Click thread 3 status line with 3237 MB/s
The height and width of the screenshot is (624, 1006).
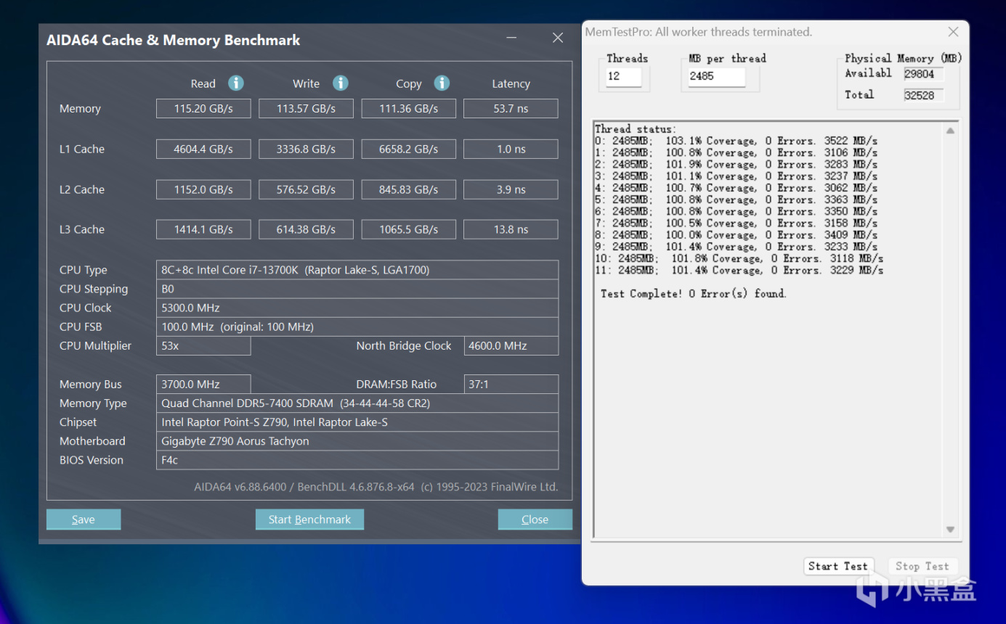[x=736, y=176]
